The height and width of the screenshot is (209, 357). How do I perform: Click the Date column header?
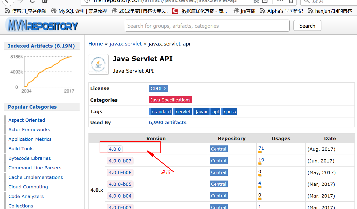pos(330,139)
